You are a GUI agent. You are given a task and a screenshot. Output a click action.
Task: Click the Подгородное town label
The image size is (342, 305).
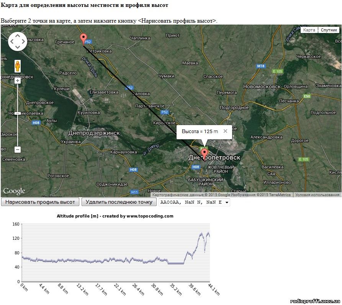coord(234,107)
